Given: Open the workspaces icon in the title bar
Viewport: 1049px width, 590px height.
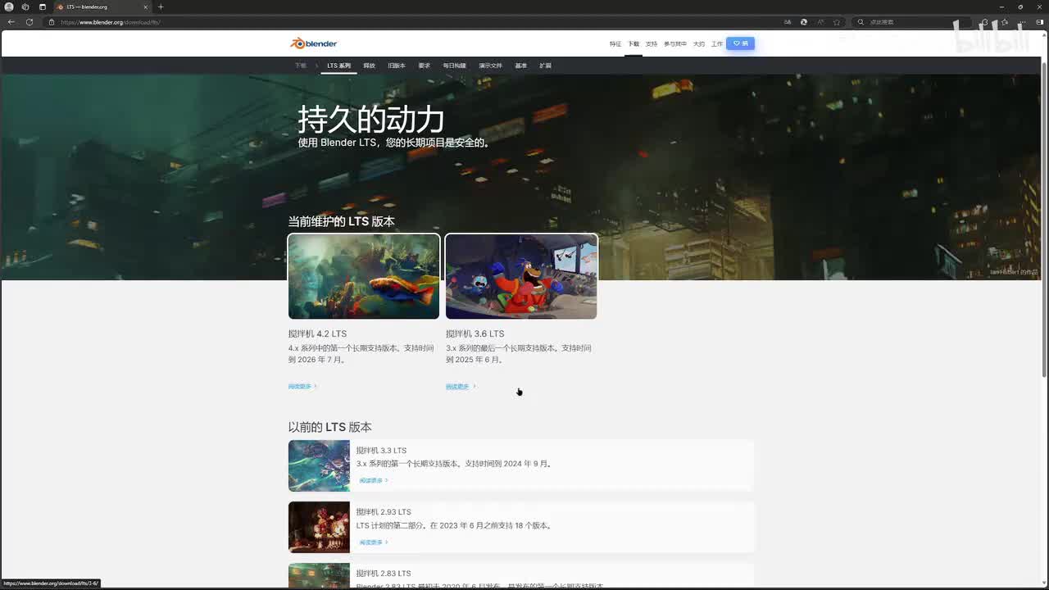Looking at the screenshot, I should pyautogui.click(x=25, y=7).
